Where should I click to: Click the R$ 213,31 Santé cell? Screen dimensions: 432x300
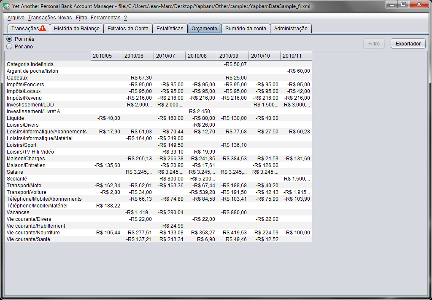coord(170,239)
